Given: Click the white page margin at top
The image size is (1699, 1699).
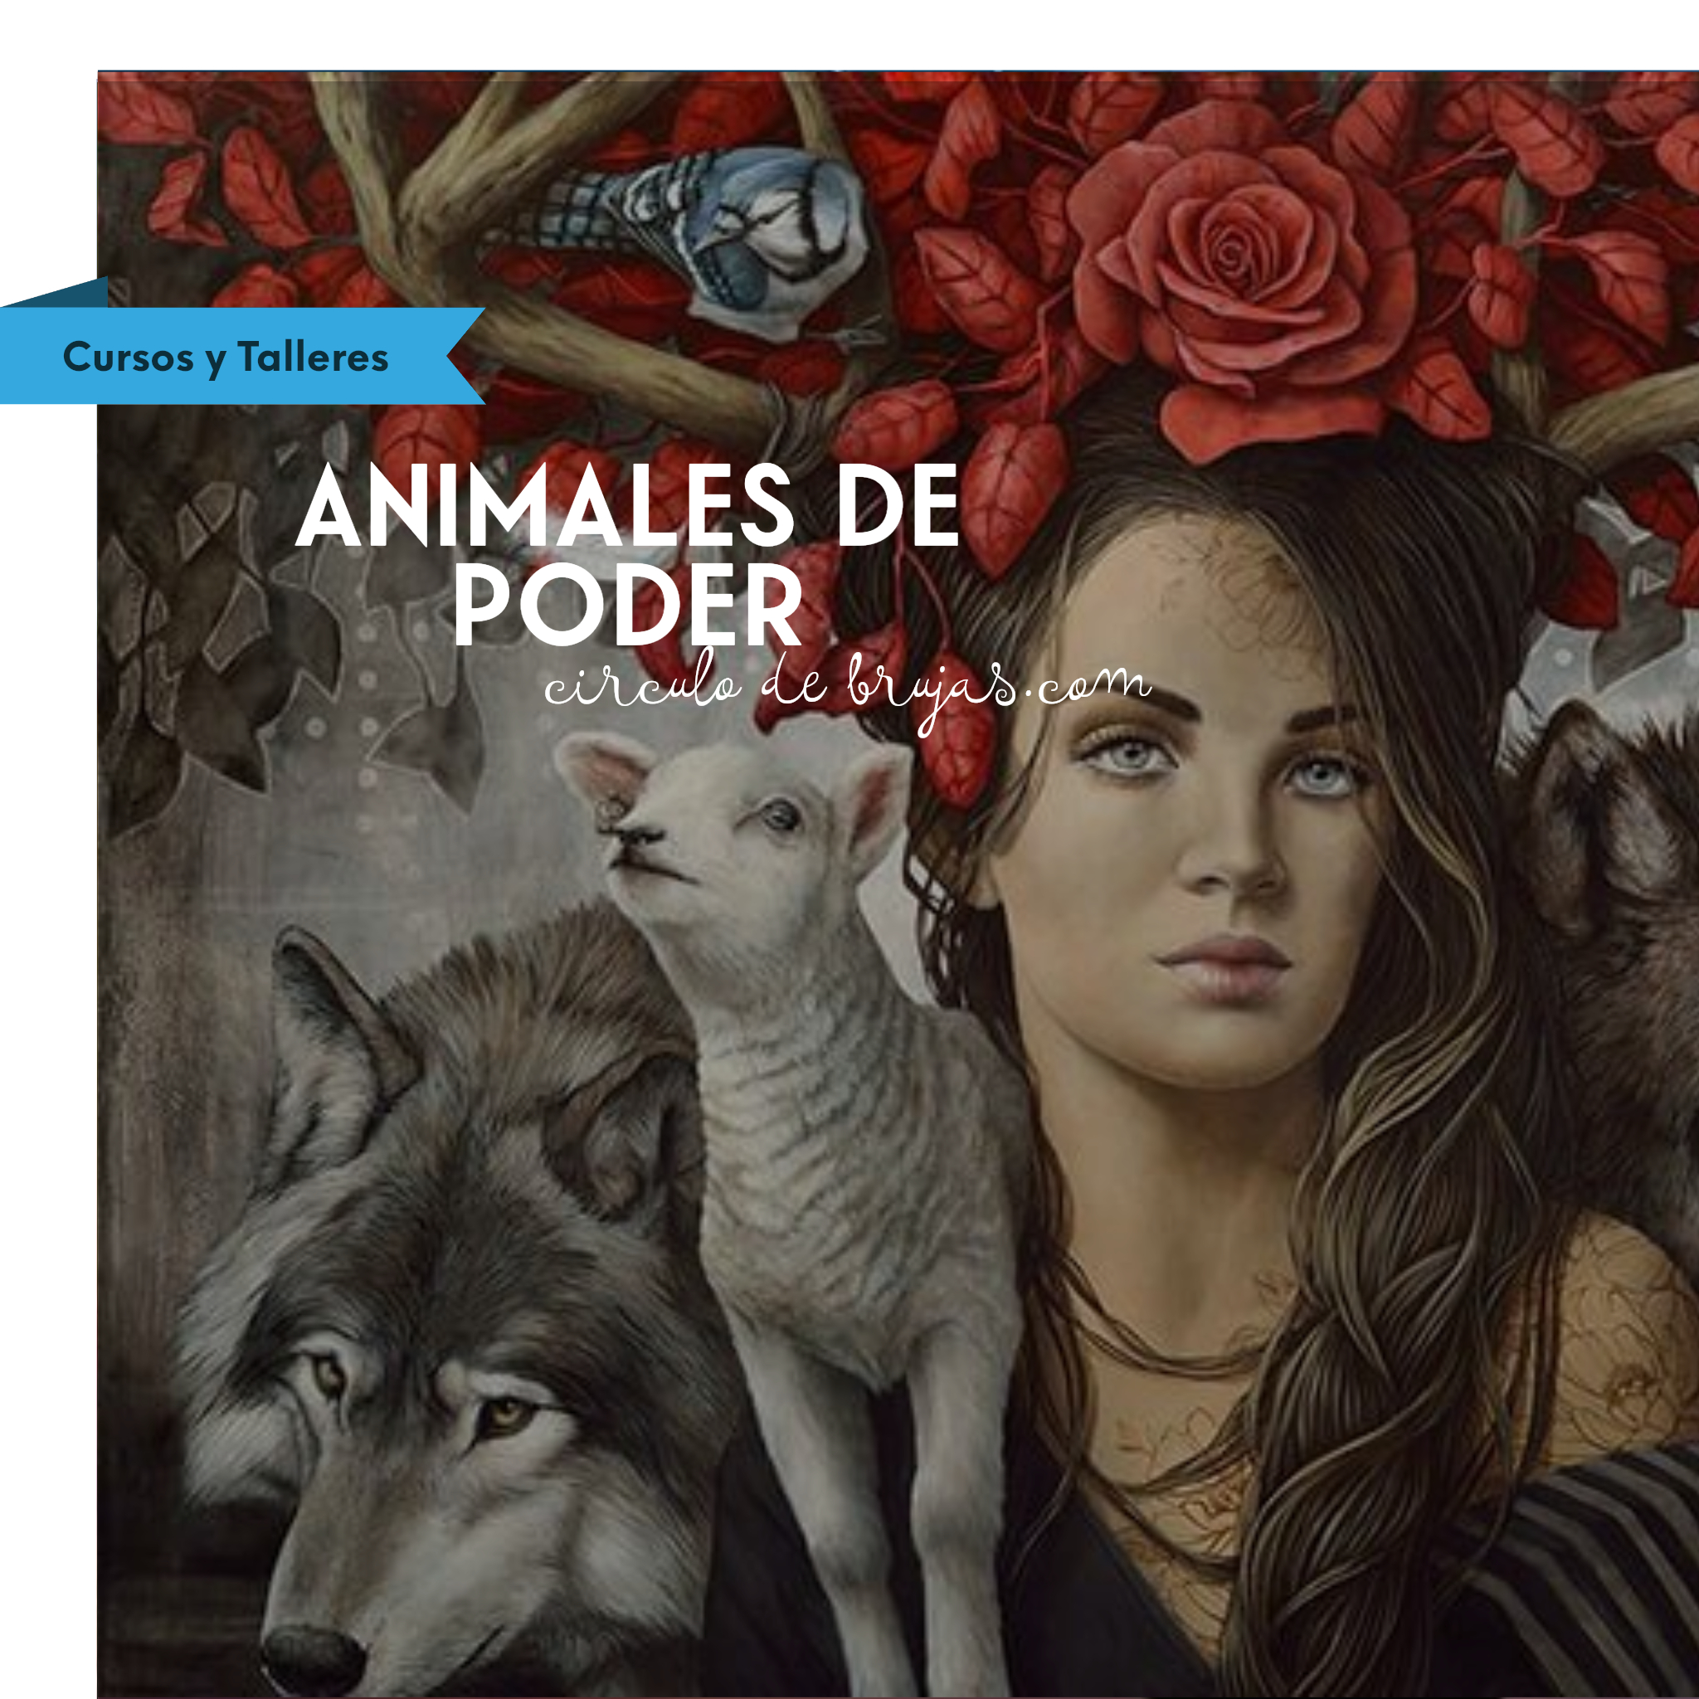Looking at the screenshot, I should click(849, 35).
